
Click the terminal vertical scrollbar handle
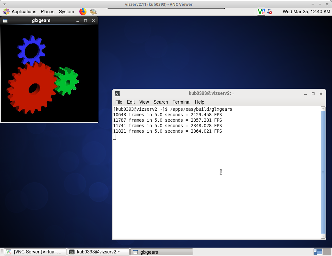[323, 172]
